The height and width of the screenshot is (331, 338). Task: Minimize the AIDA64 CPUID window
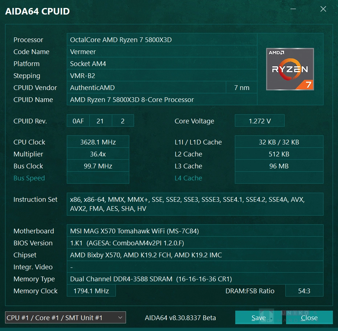pyautogui.click(x=293, y=9)
